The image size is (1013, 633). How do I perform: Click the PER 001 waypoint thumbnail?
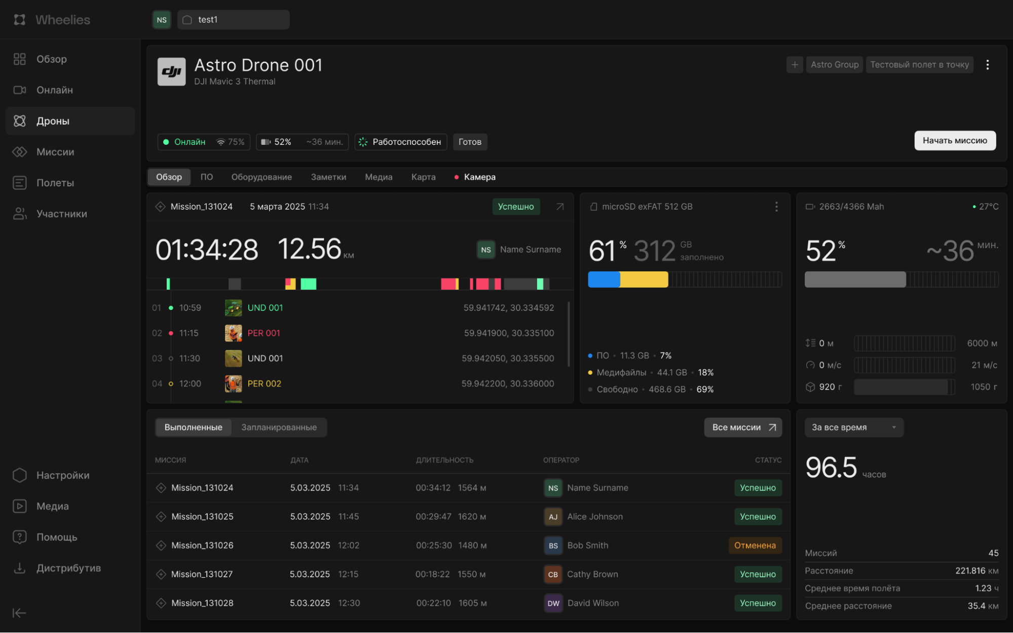coord(233,333)
